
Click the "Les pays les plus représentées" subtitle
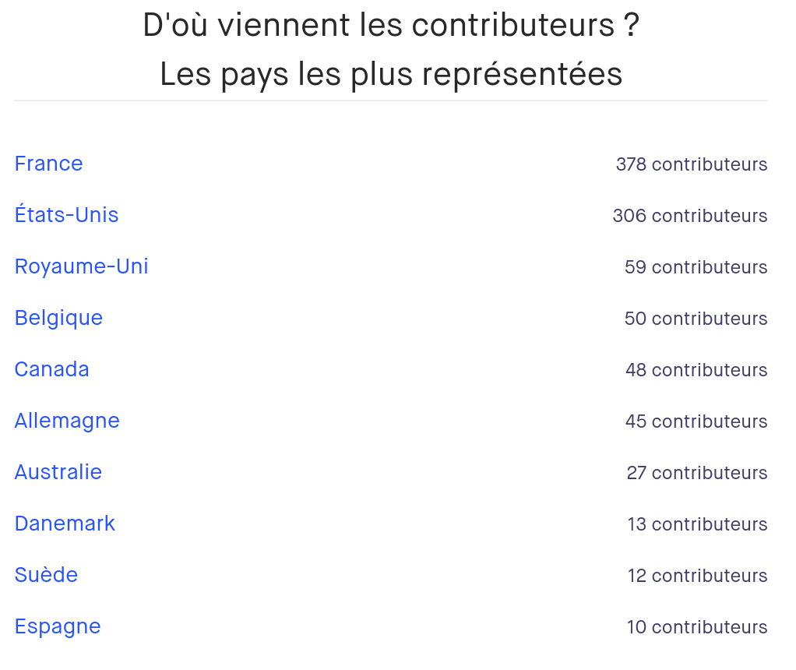[x=391, y=74]
